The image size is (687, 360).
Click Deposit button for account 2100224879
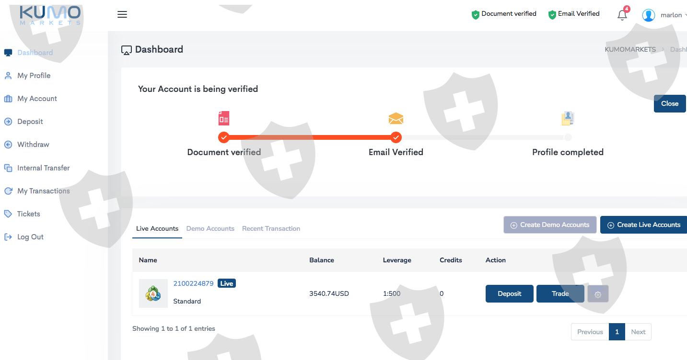pos(510,294)
